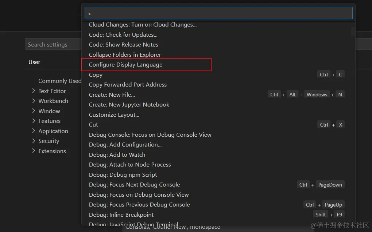Expand the Text Editor chevron
Viewport: 372px width, 232px height.
click(34, 91)
